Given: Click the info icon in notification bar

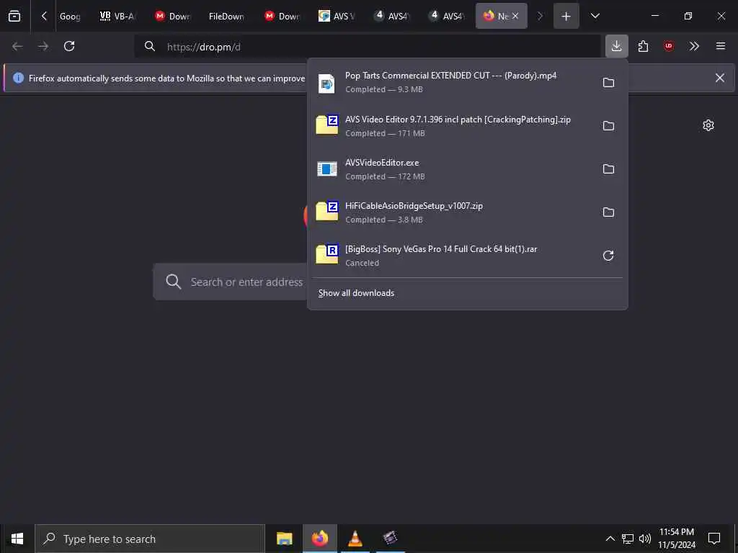Looking at the screenshot, I should tap(18, 78).
